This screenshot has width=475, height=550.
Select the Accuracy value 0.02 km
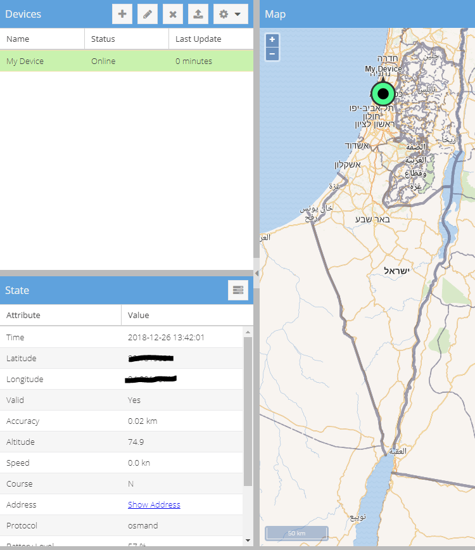point(142,421)
